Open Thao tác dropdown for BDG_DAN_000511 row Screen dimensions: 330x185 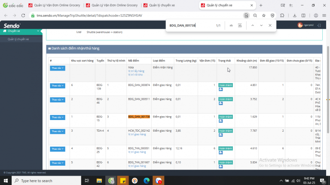(x=58, y=100)
